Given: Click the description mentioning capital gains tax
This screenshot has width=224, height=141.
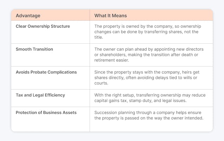Looking at the screenshot, I should pos(150,98).
